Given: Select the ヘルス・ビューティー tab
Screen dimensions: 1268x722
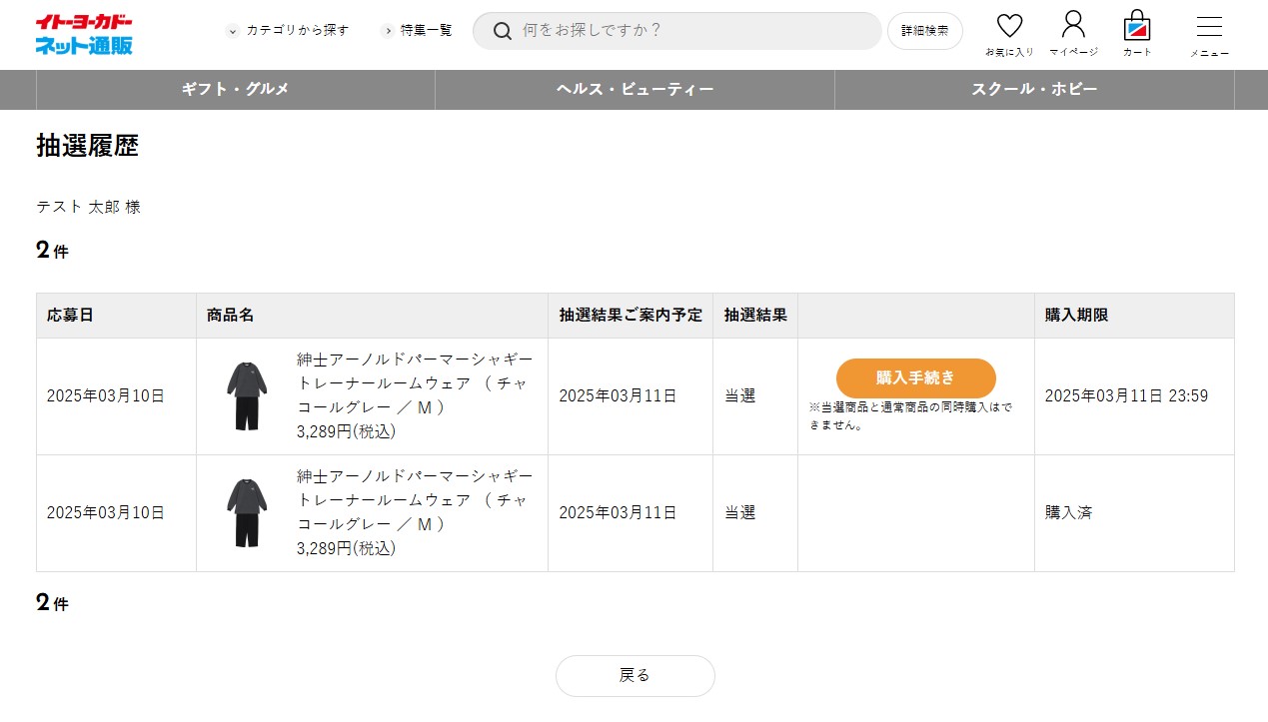Looking at the screenshot, I should pos(635,90).
